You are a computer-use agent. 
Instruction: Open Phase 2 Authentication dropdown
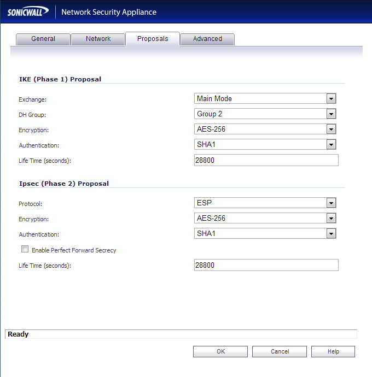[x=265, y=233]
